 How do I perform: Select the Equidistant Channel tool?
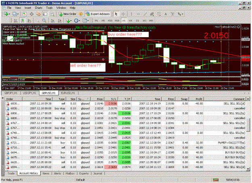pyautogui.click(x=152, y=14)
